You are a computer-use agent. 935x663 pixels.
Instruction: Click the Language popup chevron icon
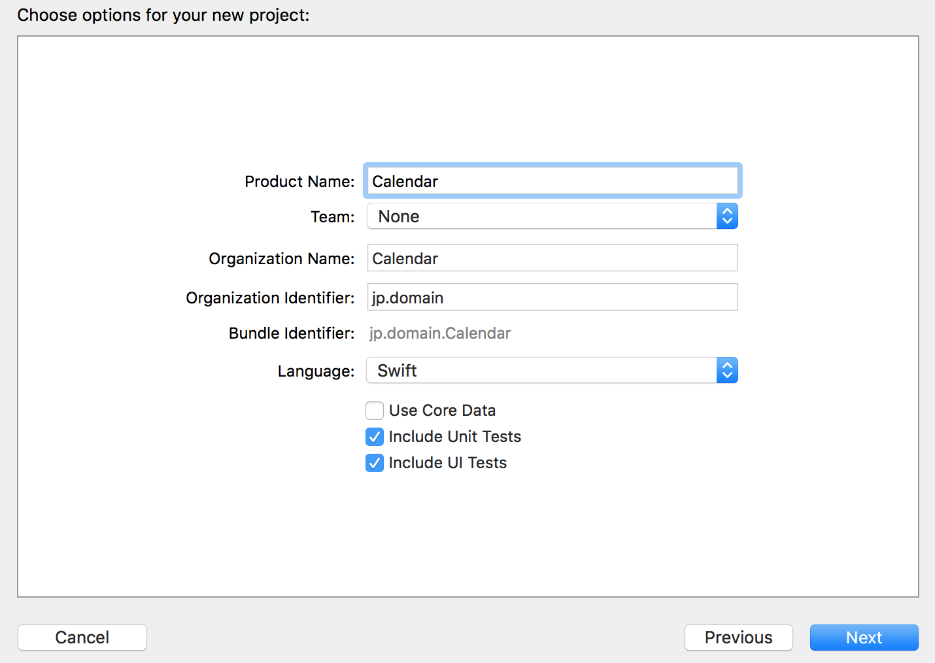[726, 370]
